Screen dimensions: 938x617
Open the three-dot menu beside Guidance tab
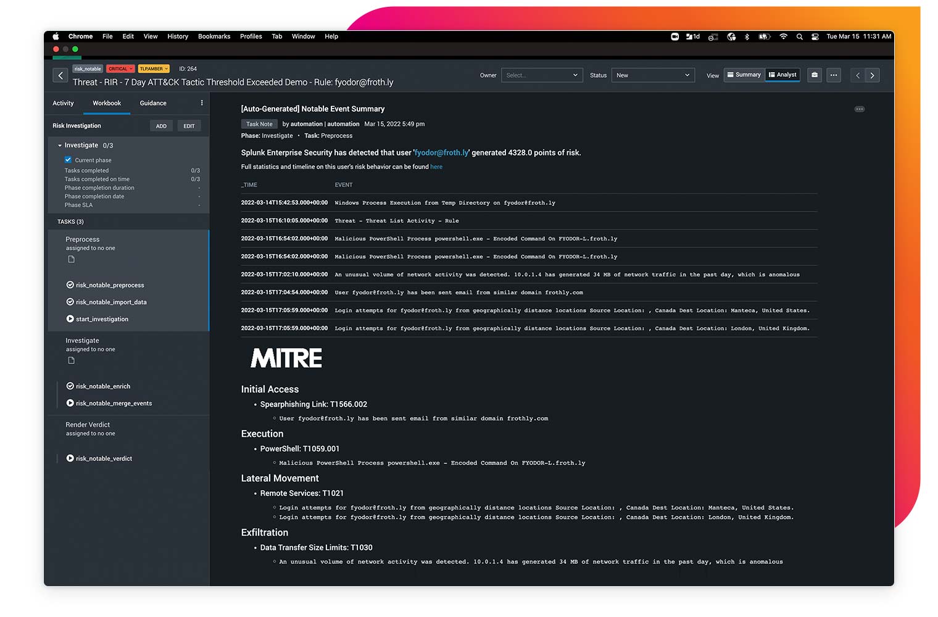click(202, 103)
